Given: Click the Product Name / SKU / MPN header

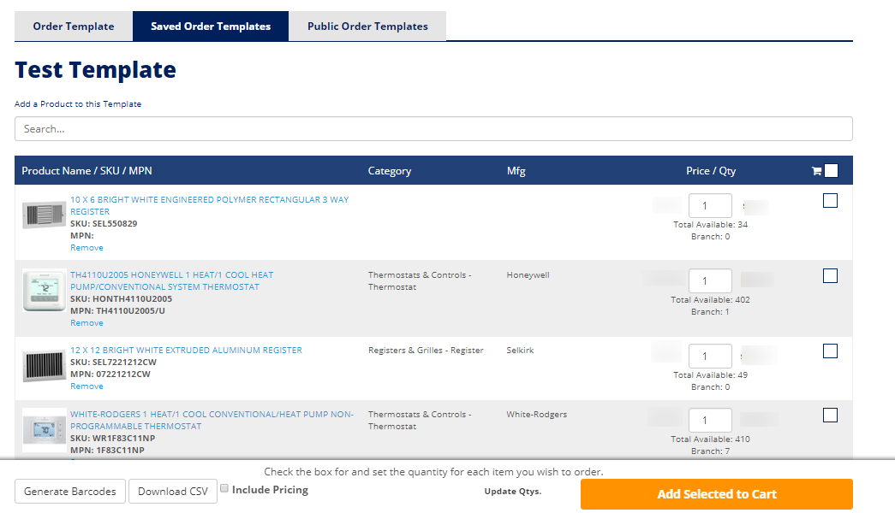Looking at the screenshot, I should tap(87, 171).
